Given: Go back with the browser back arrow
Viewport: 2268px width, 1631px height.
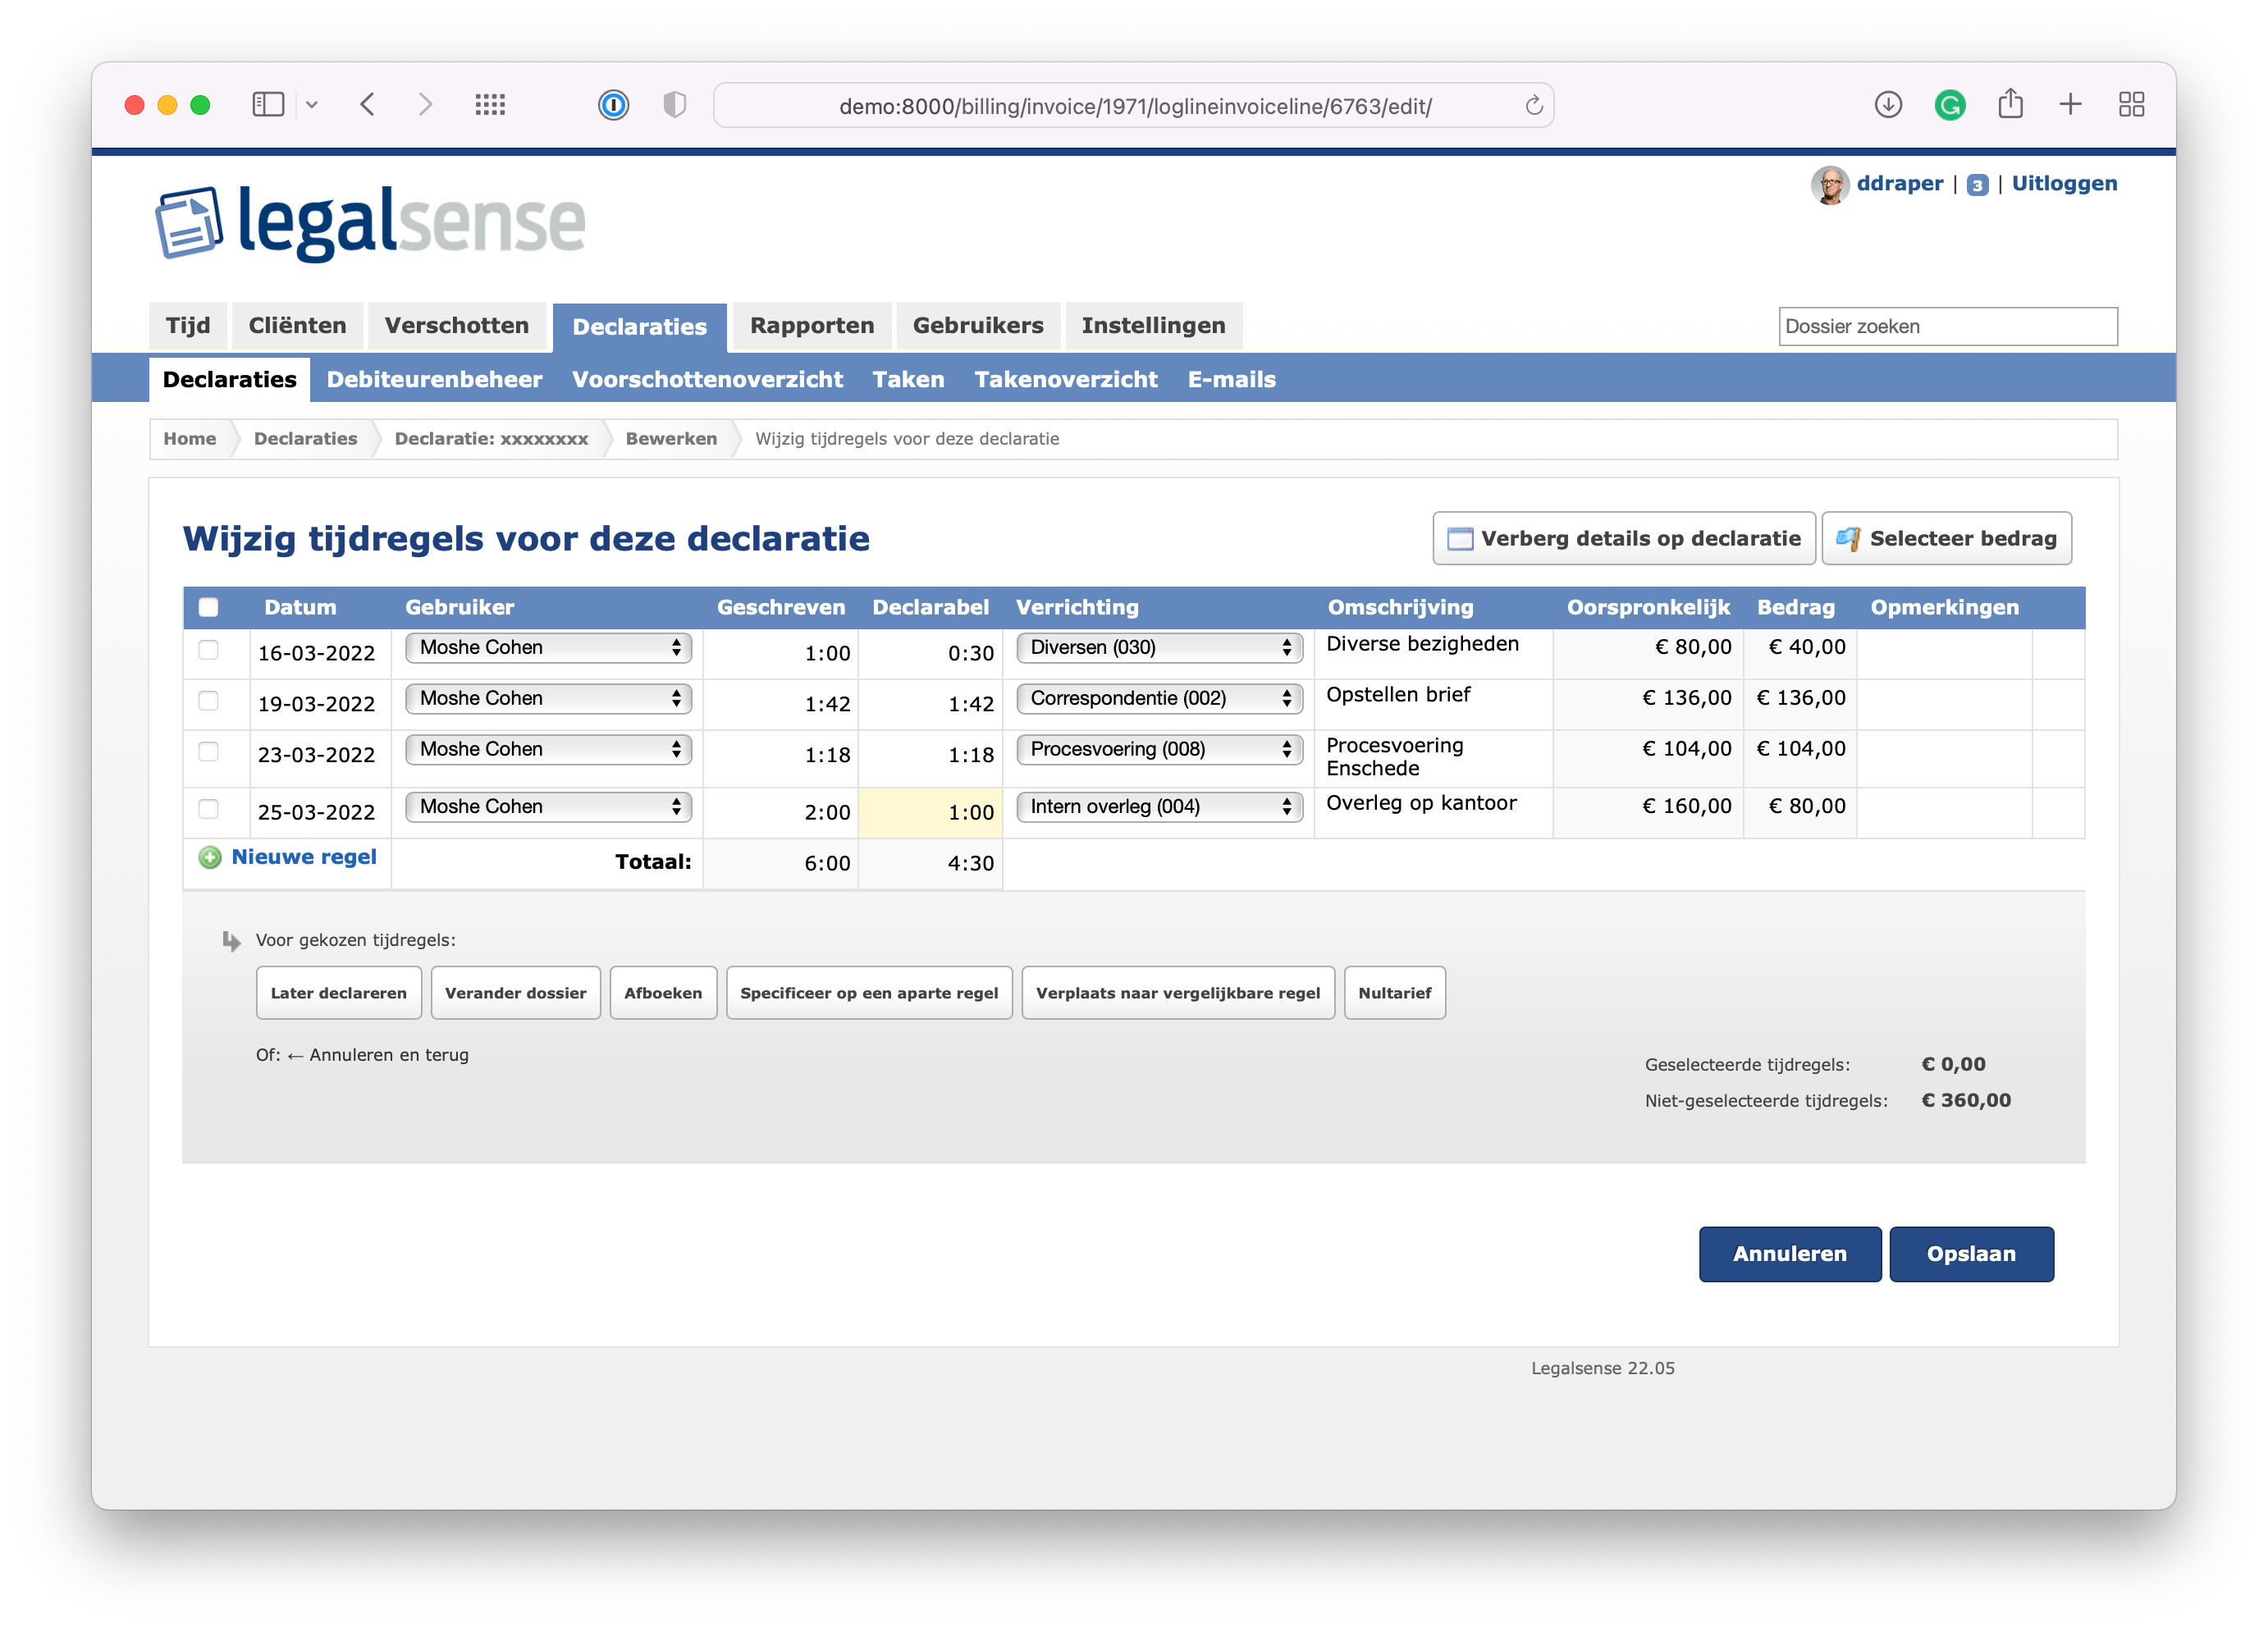Looking at the screenshot, I should [367, 105].
